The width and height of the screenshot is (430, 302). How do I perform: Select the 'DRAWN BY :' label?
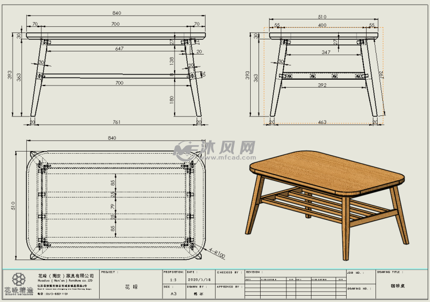point(197,287)
